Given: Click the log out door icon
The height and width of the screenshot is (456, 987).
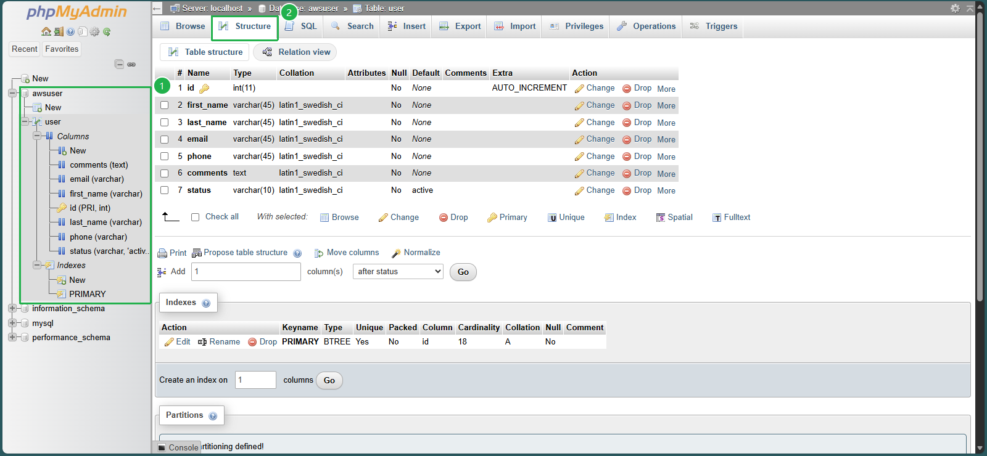Looking at the screenshot, I should 59,31.
